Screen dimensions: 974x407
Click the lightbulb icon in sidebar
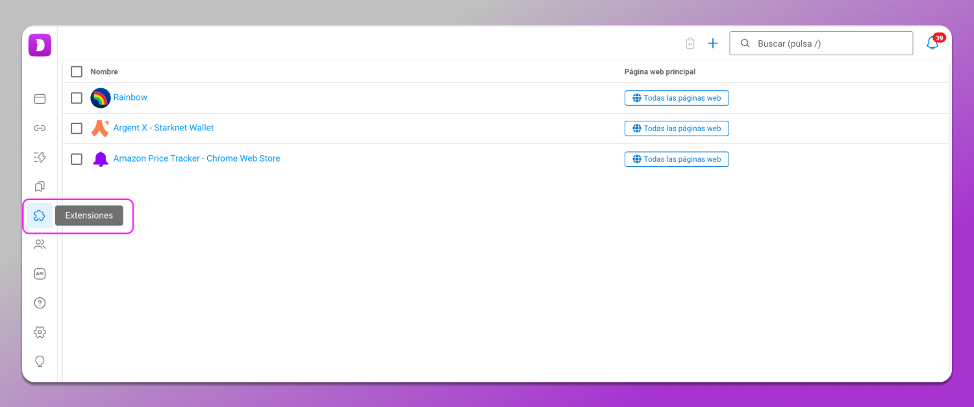[40, 361]
